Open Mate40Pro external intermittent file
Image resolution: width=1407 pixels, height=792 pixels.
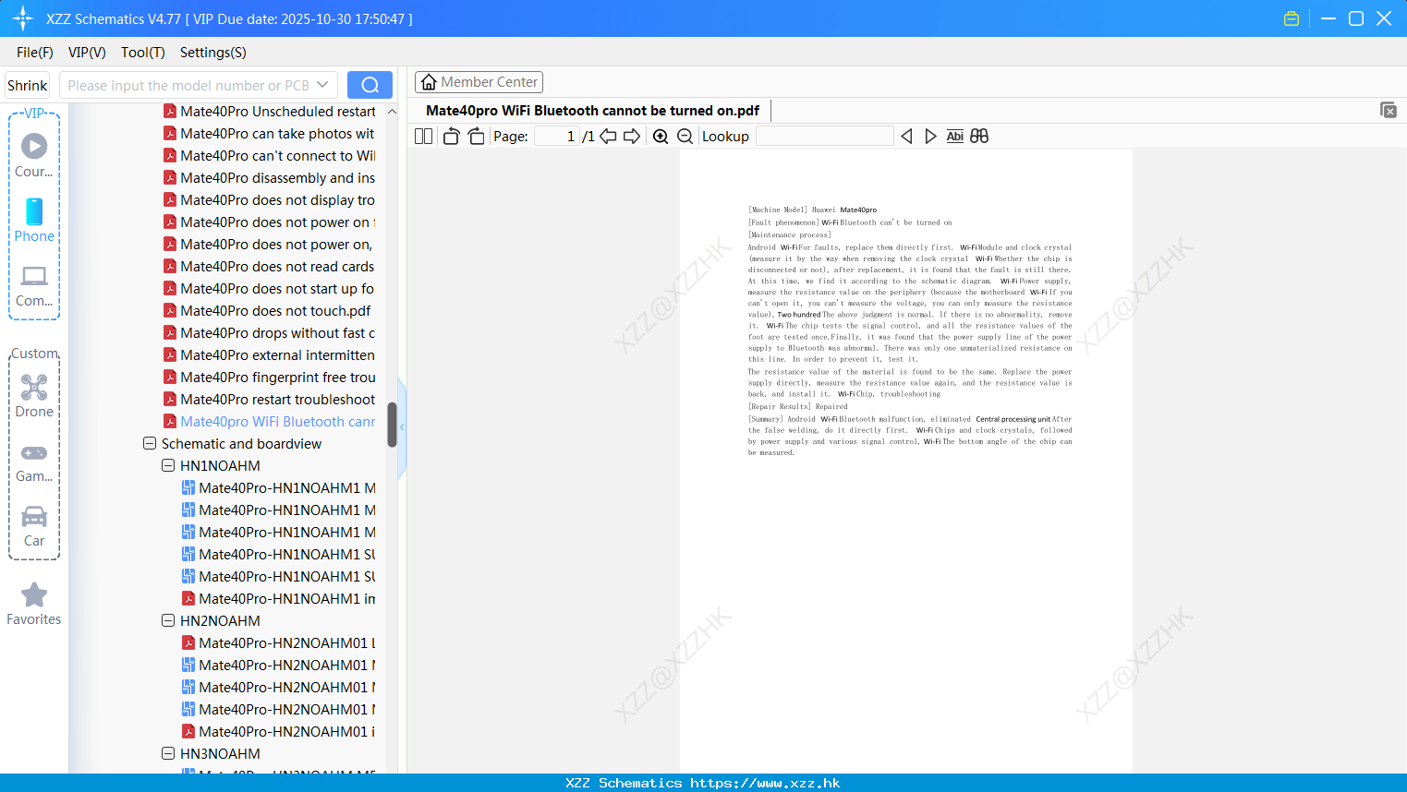click(269, 354)
